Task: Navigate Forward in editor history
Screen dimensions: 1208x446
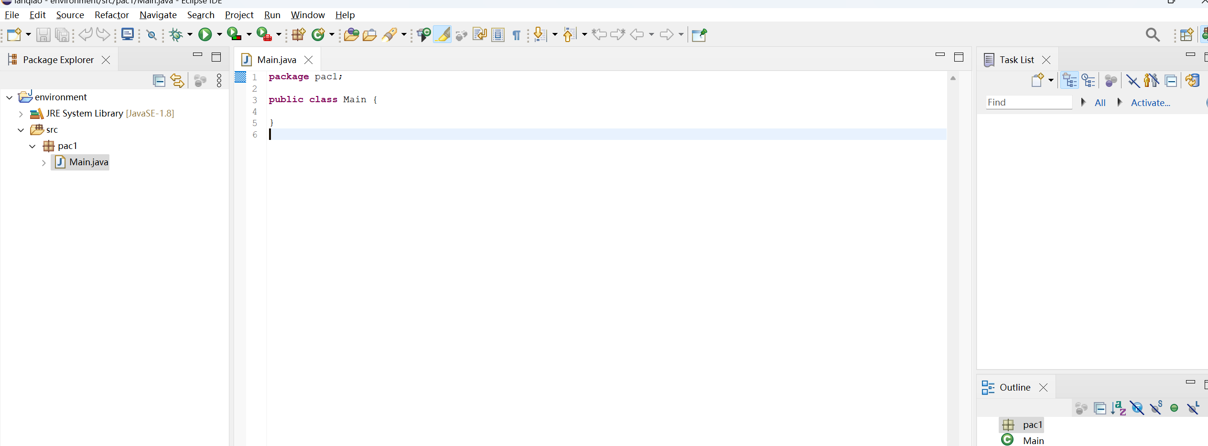Action: (667, 34)
